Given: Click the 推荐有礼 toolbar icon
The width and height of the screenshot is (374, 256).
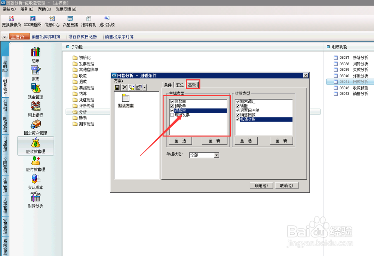Looking at the screenshot, I should pyautogui.click(x=89, y=21).
